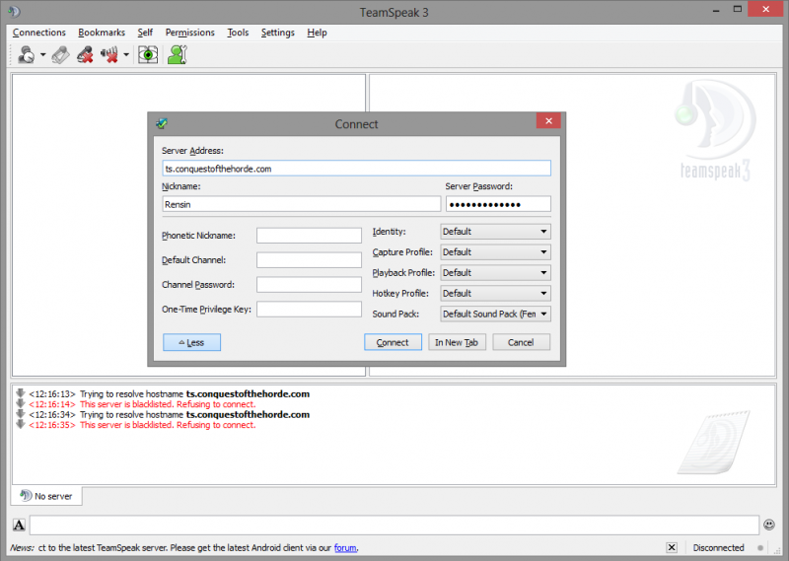The image size is (789, 561).
Task: Expand the Identity dropdown
Action: point(495,232)
